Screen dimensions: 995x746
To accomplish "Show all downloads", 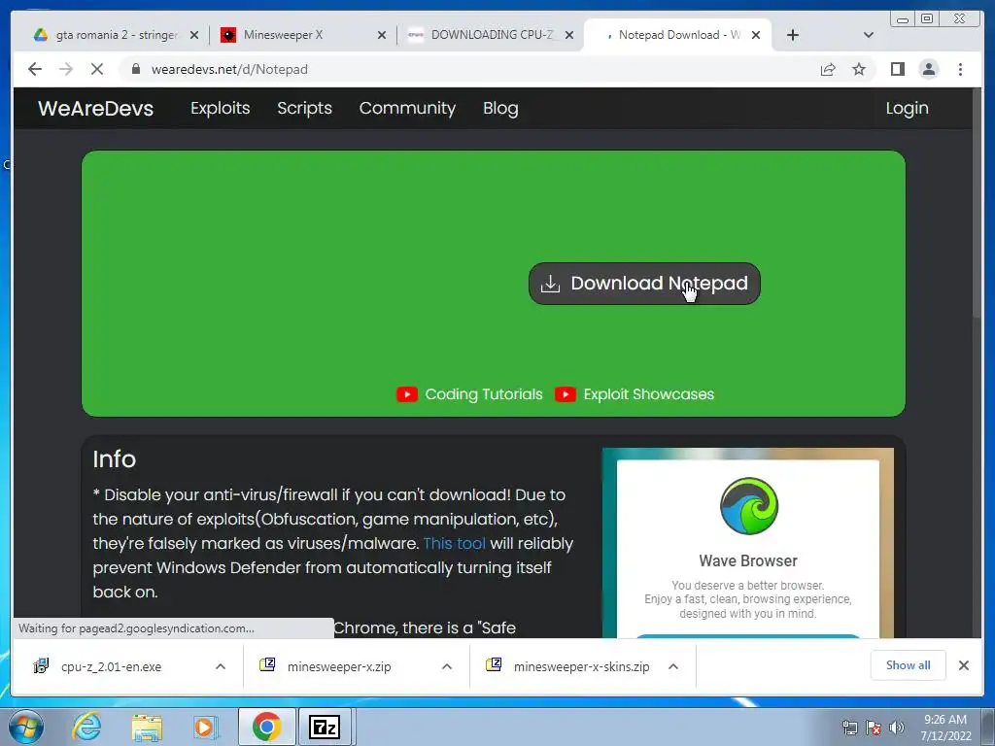I will pos(909,665).
